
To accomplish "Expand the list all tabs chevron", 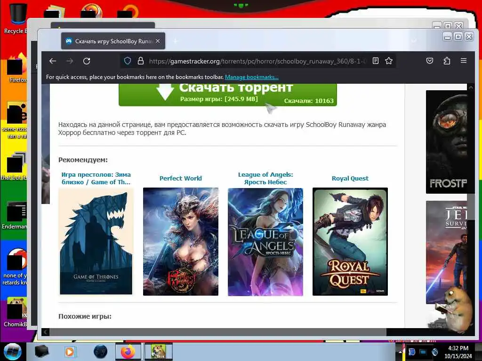I will (x=414, y=41).
